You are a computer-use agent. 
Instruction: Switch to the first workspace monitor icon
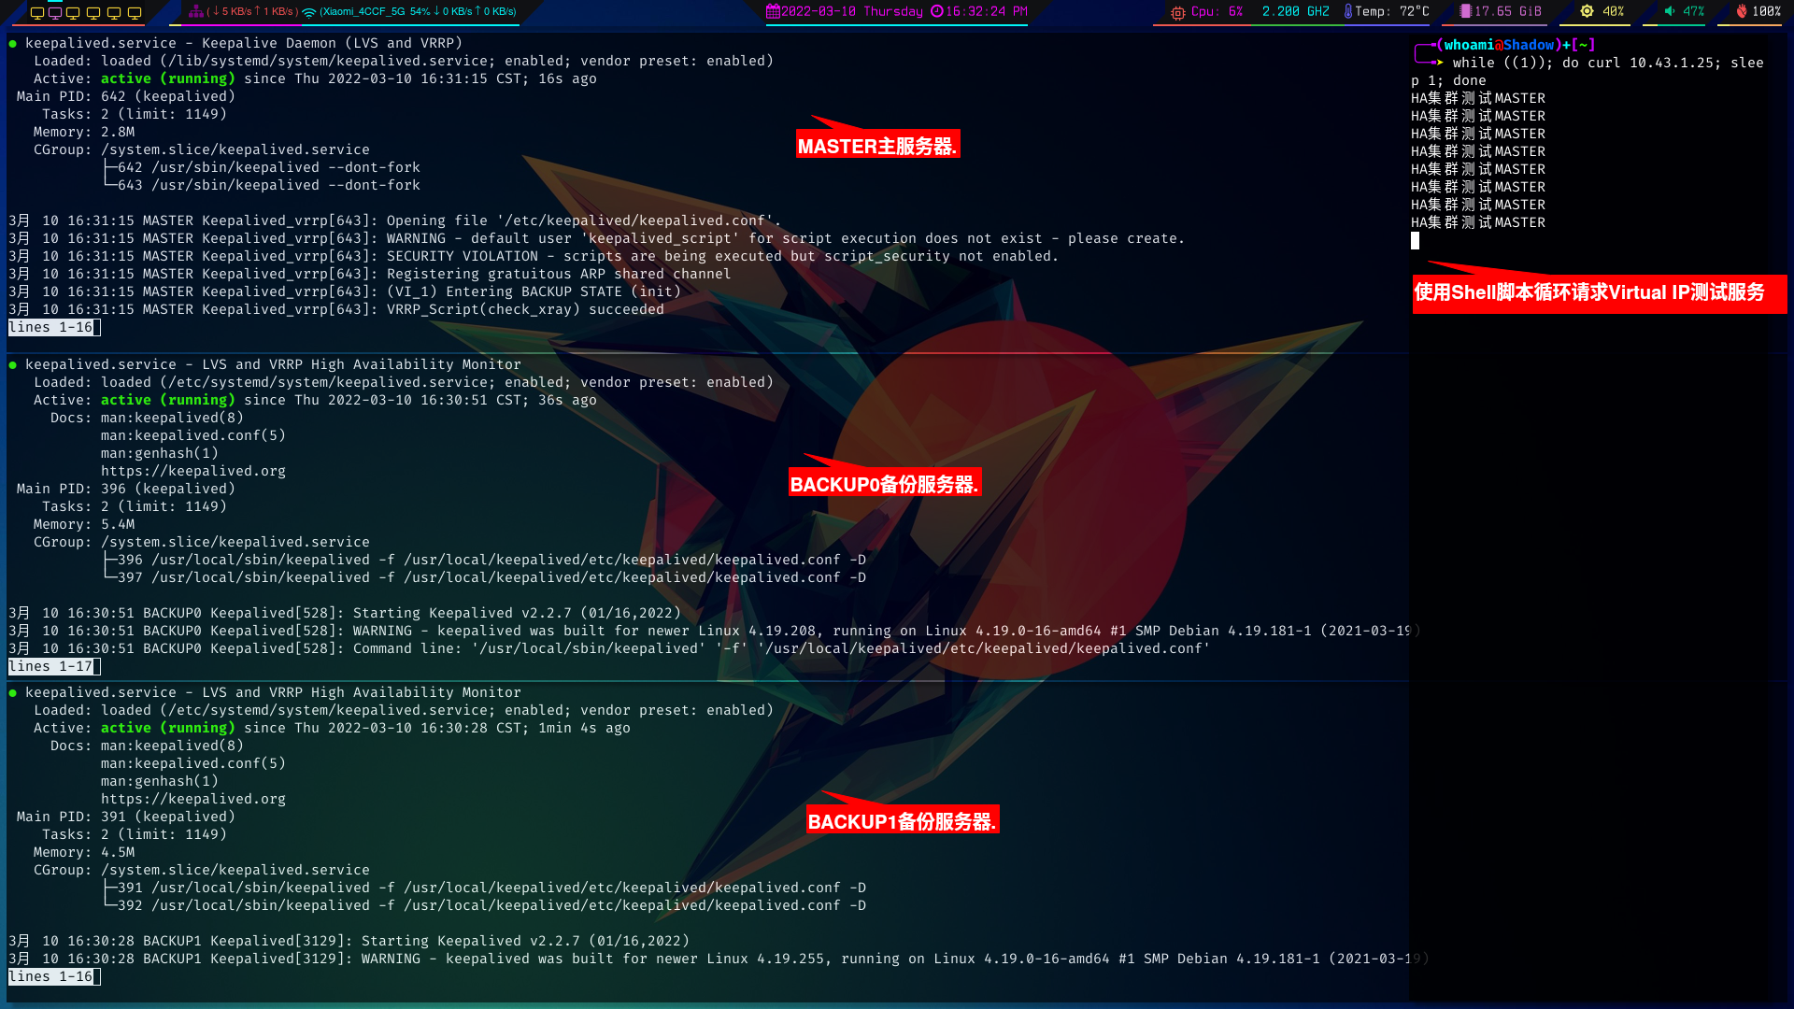(36, 12)
